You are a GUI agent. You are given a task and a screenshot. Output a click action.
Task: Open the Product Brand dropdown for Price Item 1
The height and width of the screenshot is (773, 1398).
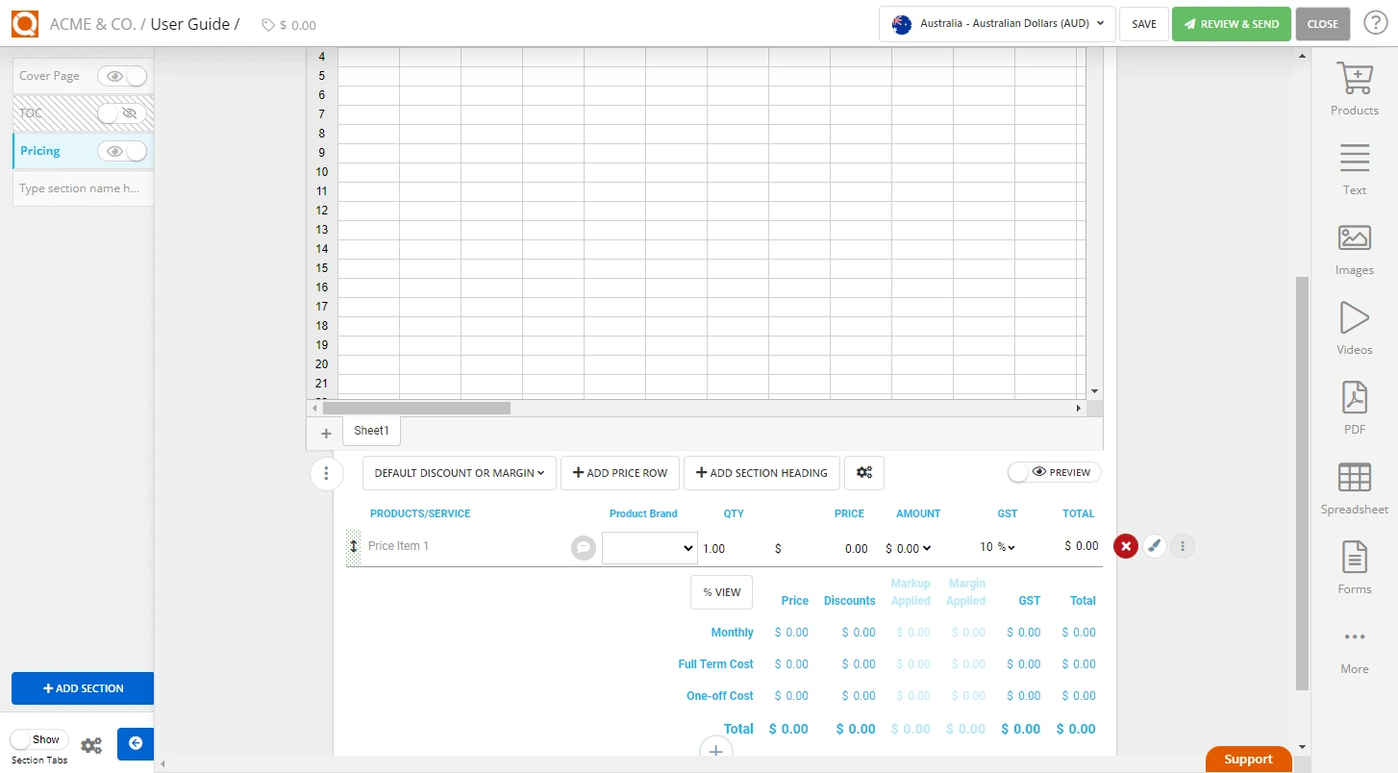click(x=649, y=547)
